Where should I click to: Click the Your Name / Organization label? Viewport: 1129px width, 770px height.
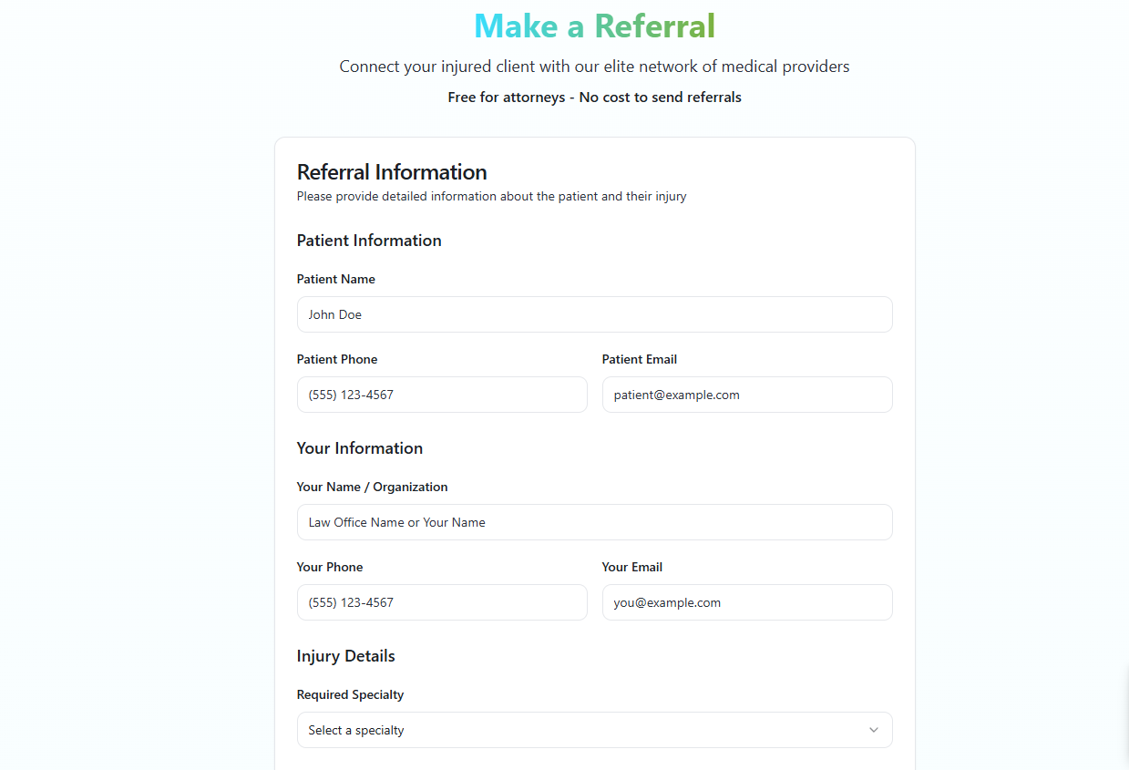[372, 488]
